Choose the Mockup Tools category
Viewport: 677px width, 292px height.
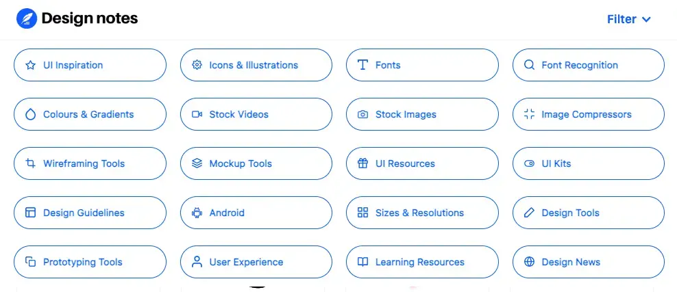tap(256, 163)
